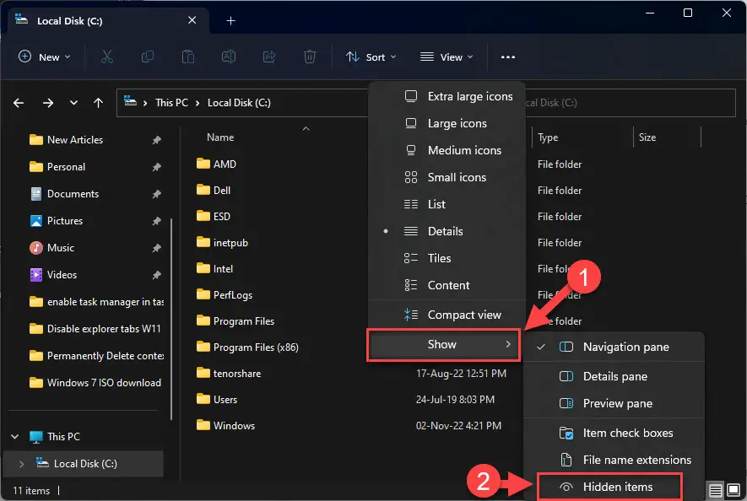Open the View dropdown
Image resolution: width=747 pixels, height=501 pixels.
(x=446, y=57)
